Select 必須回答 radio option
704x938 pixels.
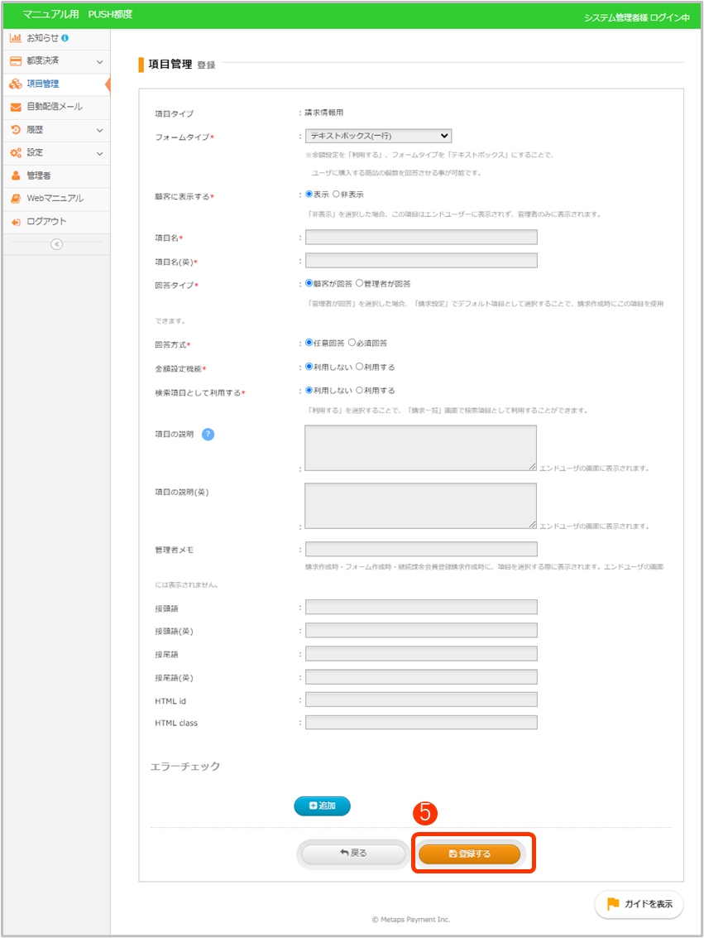coord(352,343)
